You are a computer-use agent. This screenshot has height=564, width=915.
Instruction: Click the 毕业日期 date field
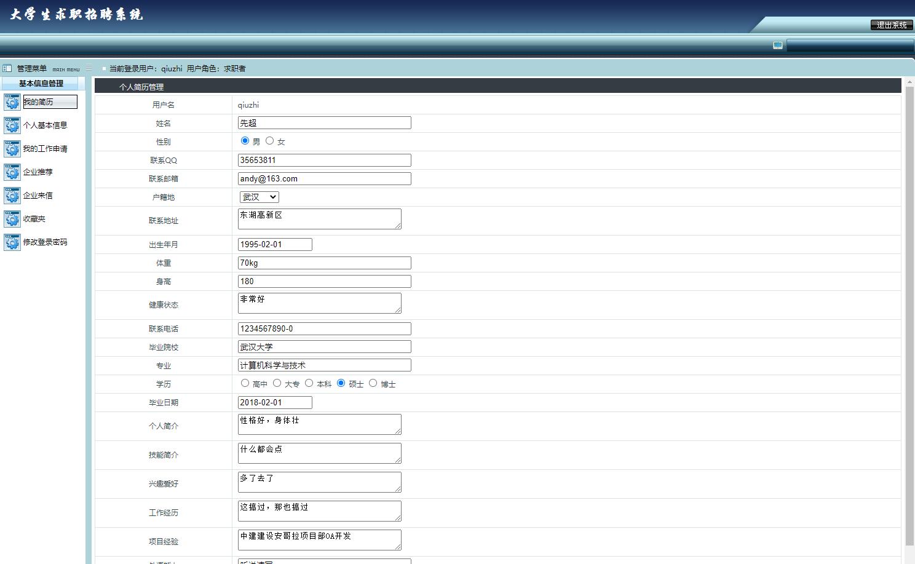click(275, 402)
